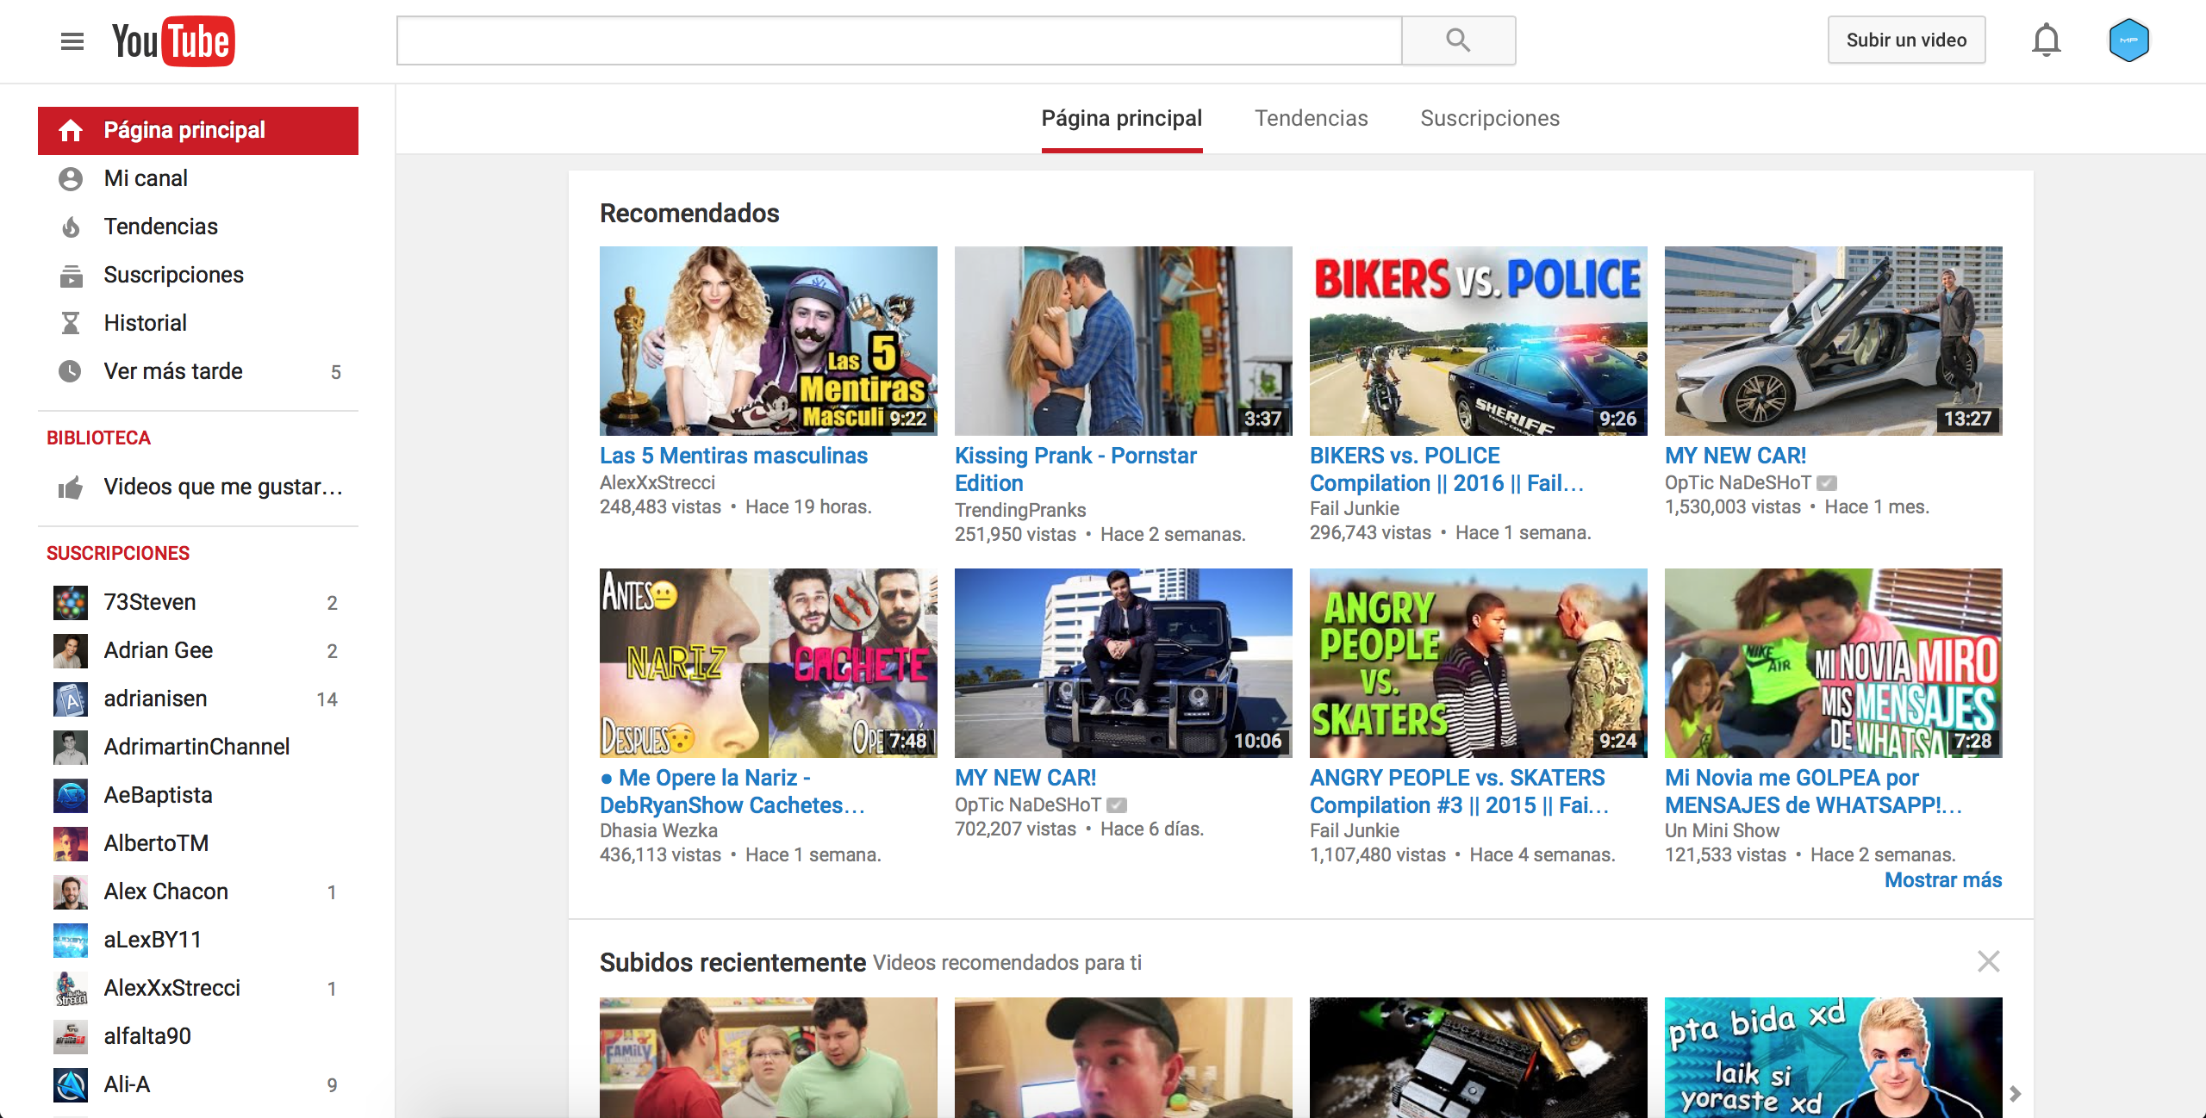The image size is (2206, 1118).
Task: Open the 73Steven channel subscription
Action: click(x=149, y=602)
